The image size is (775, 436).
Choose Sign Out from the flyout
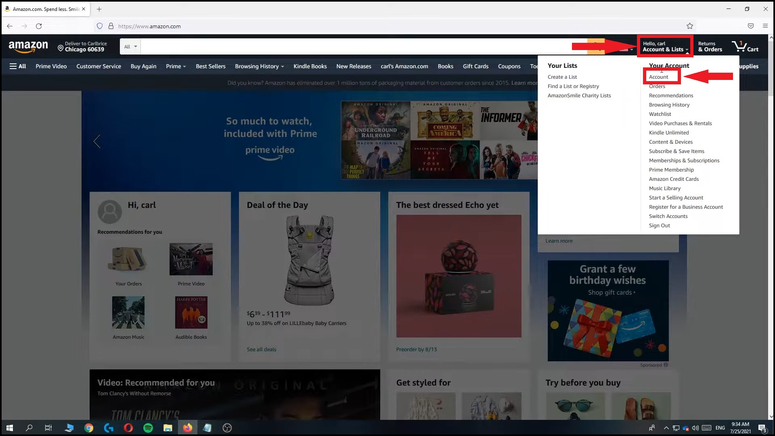[659, 226]
